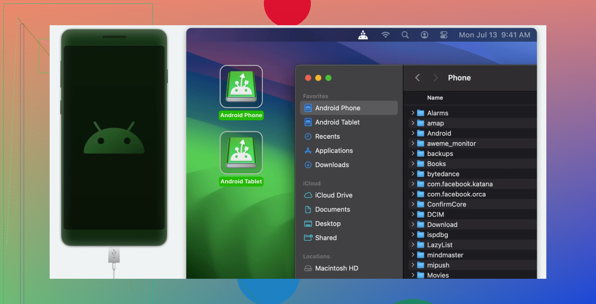Click the yellow minimize window button
Screen dimensions: 596x304
click(x=318, y=78)
